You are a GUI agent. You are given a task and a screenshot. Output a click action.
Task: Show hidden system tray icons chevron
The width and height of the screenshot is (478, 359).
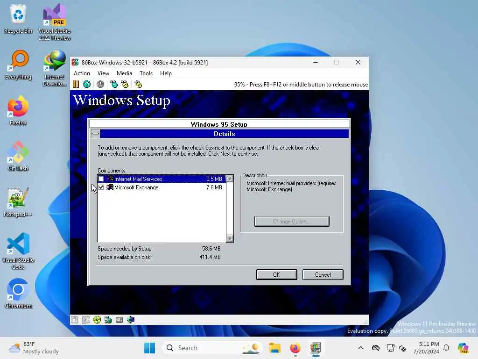tap(361, 348)
